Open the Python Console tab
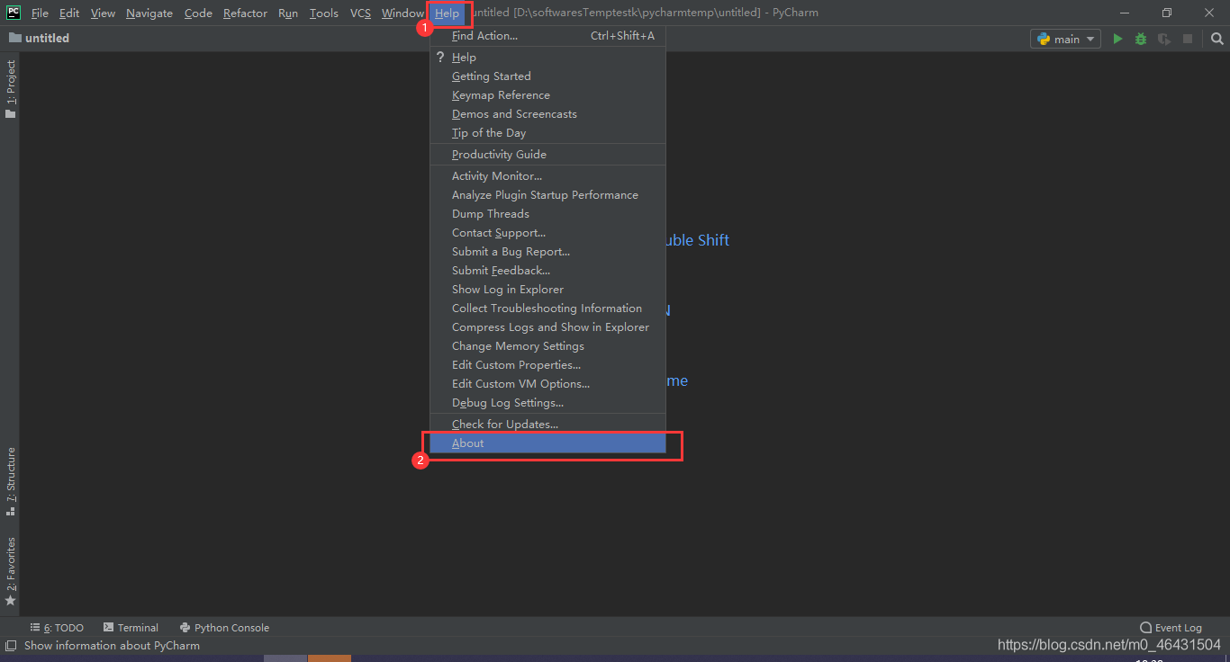Image resolution: width=1230 pixels, height=662 pixels. (224, 628)
